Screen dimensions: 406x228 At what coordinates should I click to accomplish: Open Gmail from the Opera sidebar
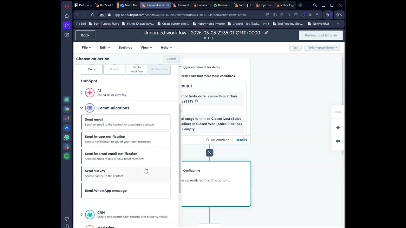[x=67, y=118]
